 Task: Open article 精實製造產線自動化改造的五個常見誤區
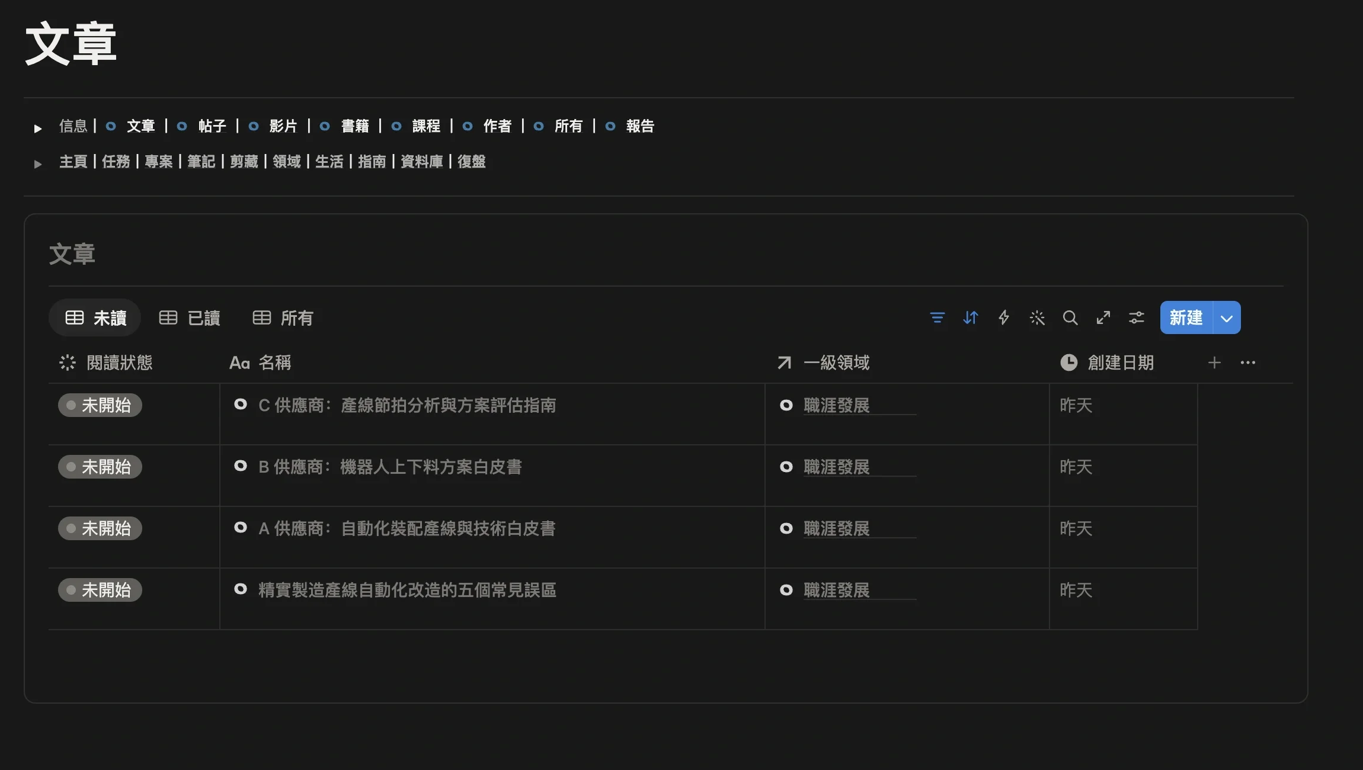pos(407,590)
